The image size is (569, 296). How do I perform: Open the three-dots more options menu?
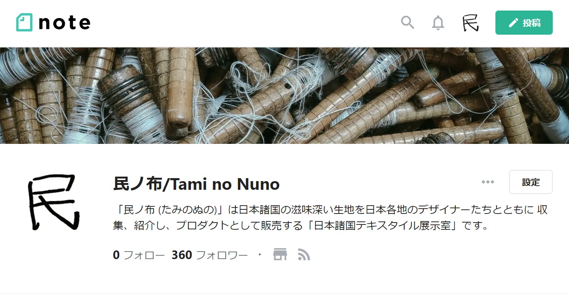[488, 182]
